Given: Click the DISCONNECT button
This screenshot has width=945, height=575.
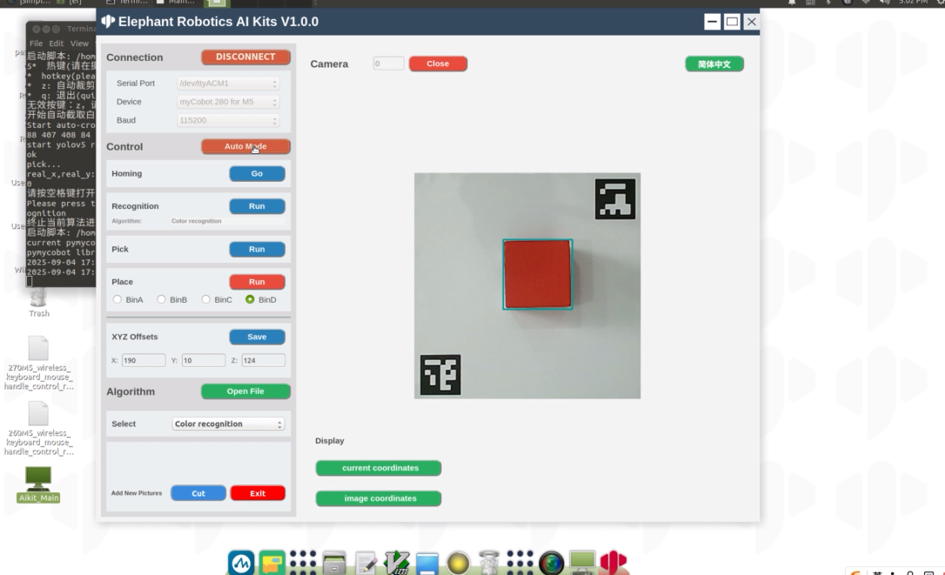Looking at the screenshot, I should point(245,57).
